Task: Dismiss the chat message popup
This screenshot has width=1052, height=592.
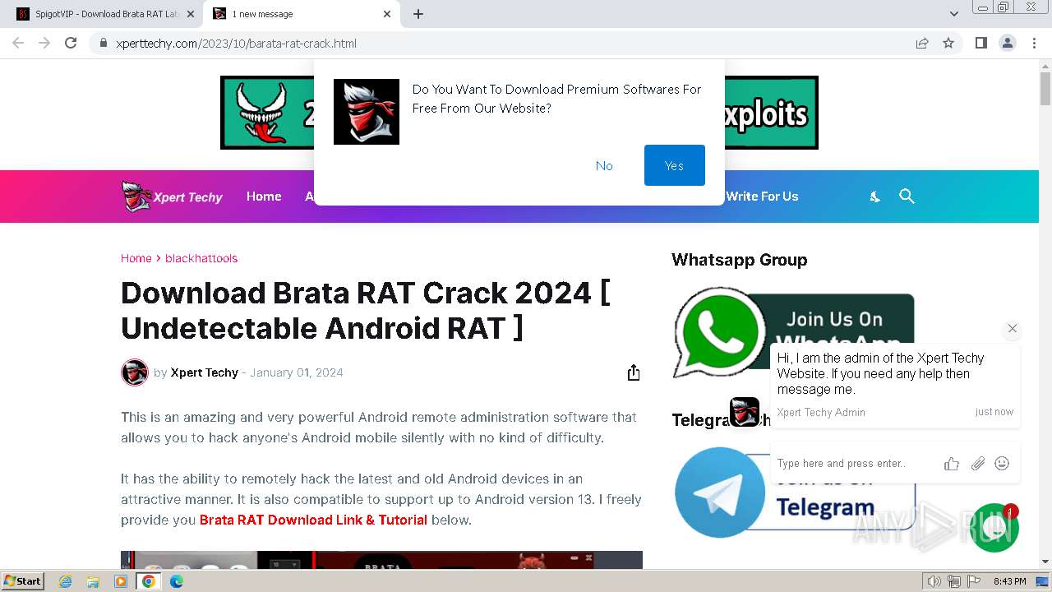Action: tap(1013, 328)
